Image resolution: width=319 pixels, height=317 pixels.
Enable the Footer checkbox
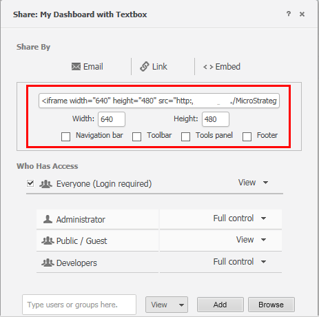click(247, 136)
